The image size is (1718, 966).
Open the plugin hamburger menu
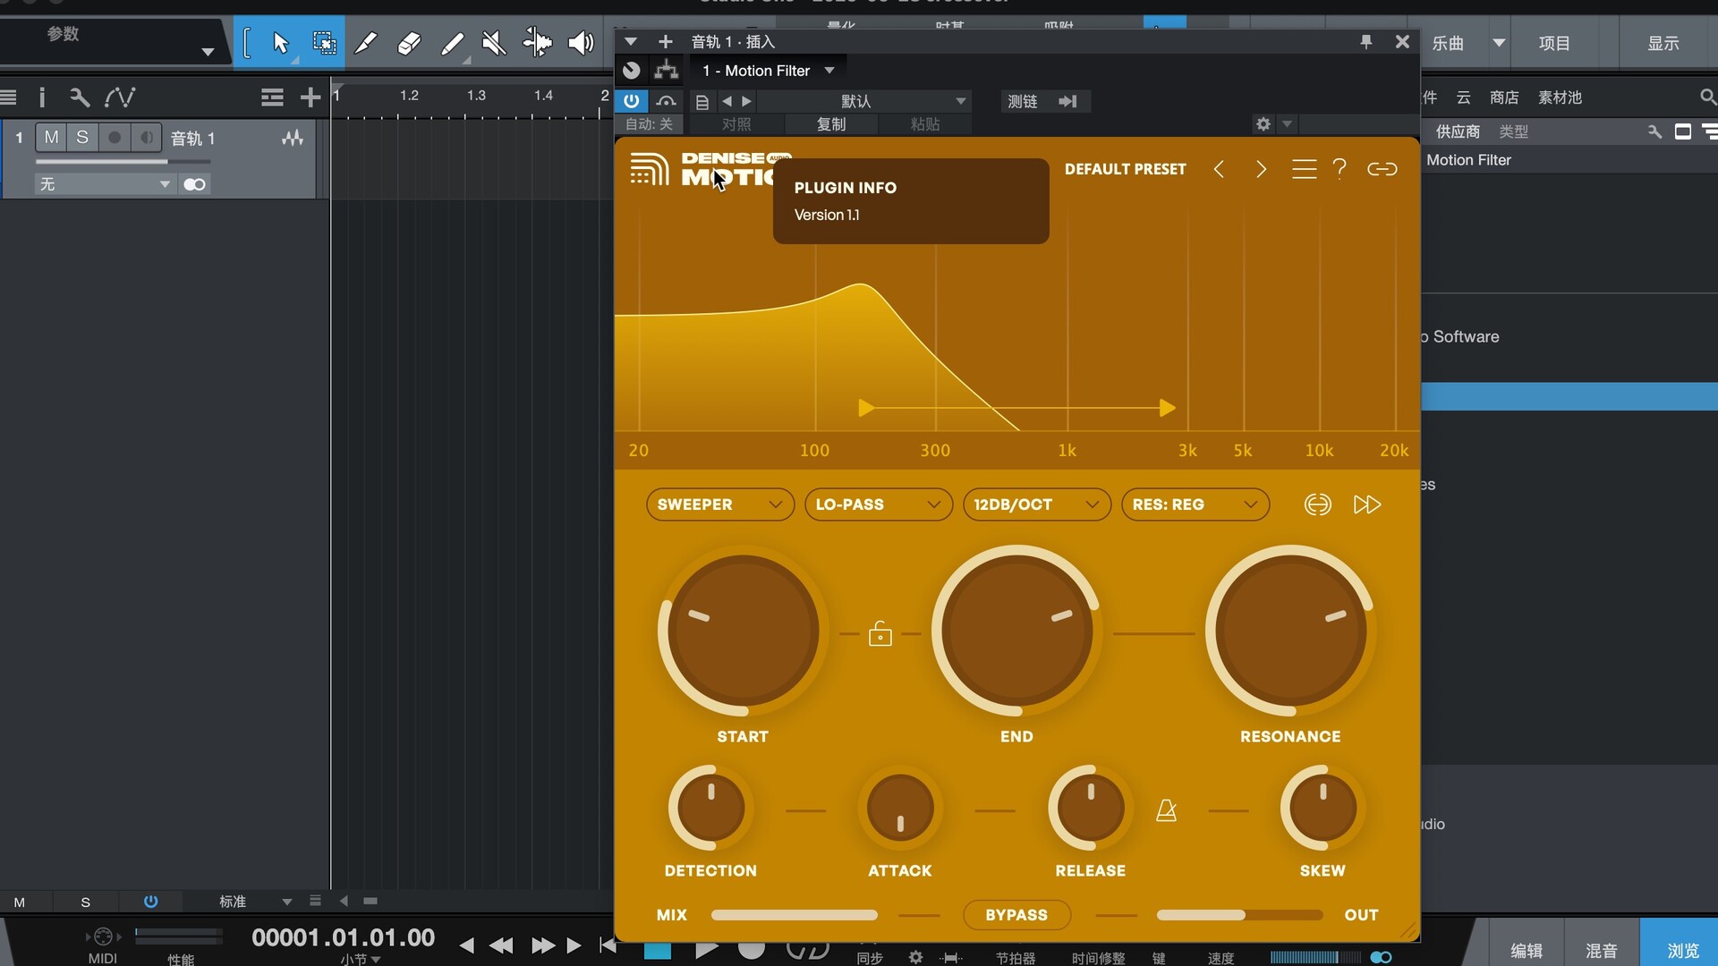click(1304, 169)
